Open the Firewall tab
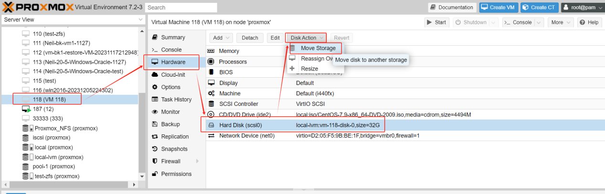605x194 pixels. coord(177,161)
